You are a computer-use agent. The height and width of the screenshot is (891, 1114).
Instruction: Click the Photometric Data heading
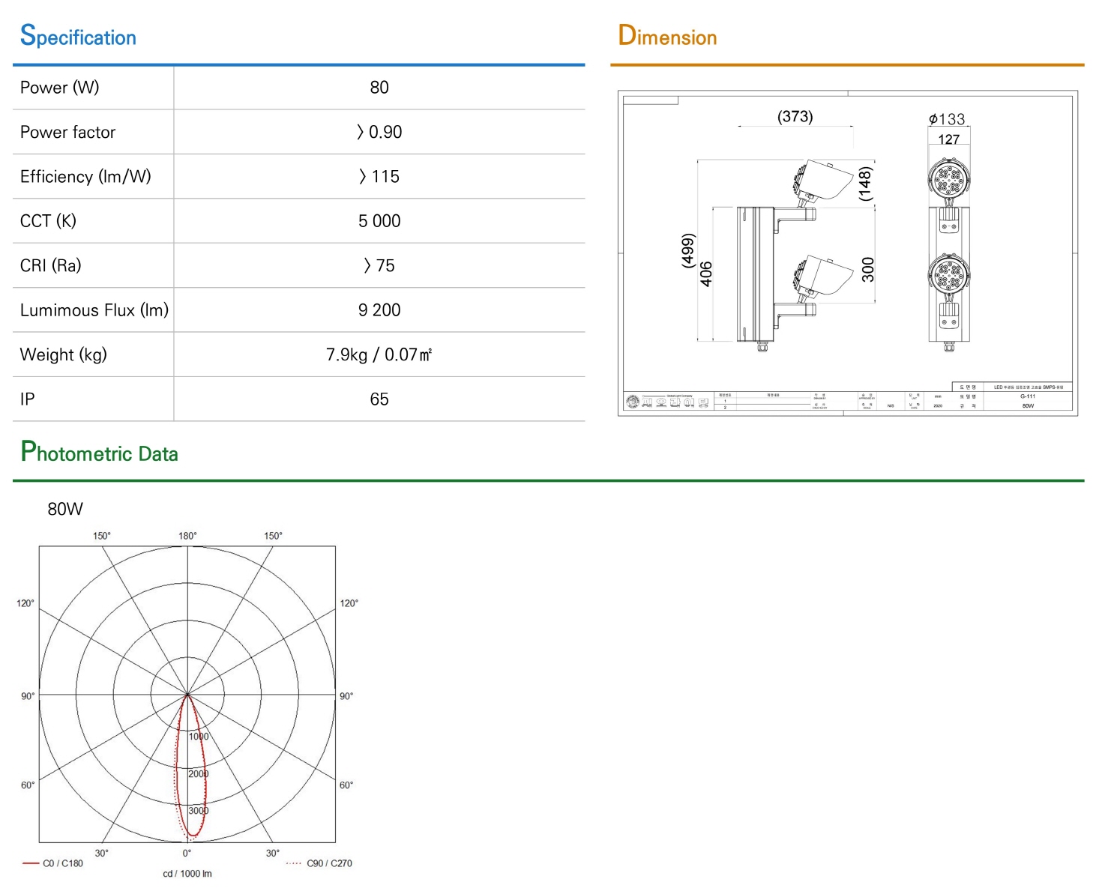pos(100,452)
